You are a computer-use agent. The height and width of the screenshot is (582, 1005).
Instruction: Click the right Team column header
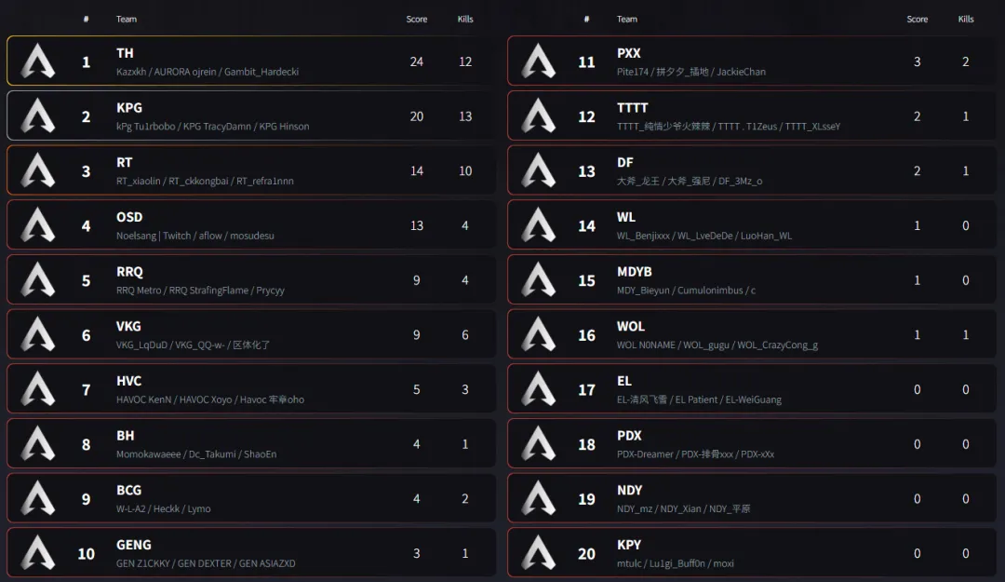pyautogui.click(x=627, y=19)
